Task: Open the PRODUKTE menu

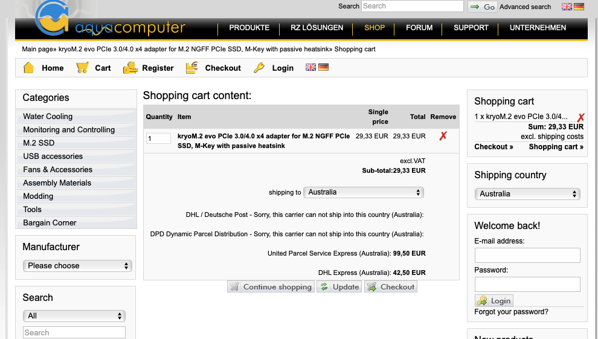Action: [249, 27]
